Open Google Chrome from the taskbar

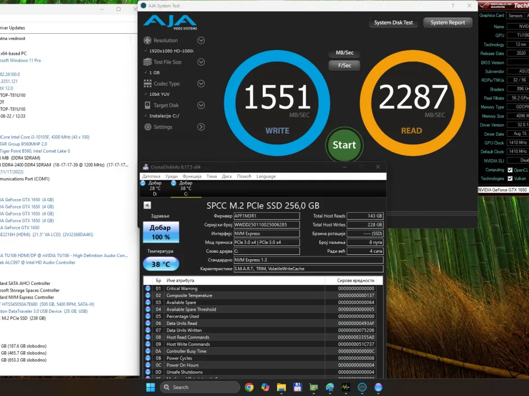pyautogui.click(x=249, y=387)
